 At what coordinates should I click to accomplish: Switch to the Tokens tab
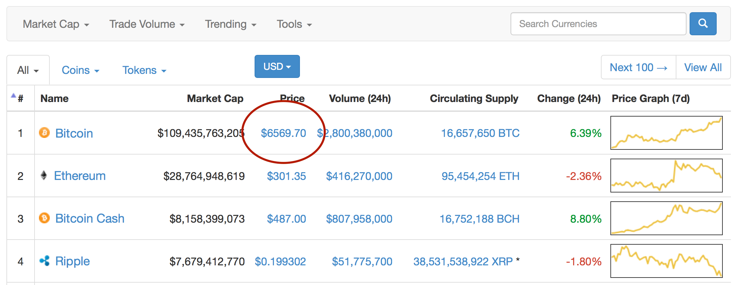coord(144,70)
